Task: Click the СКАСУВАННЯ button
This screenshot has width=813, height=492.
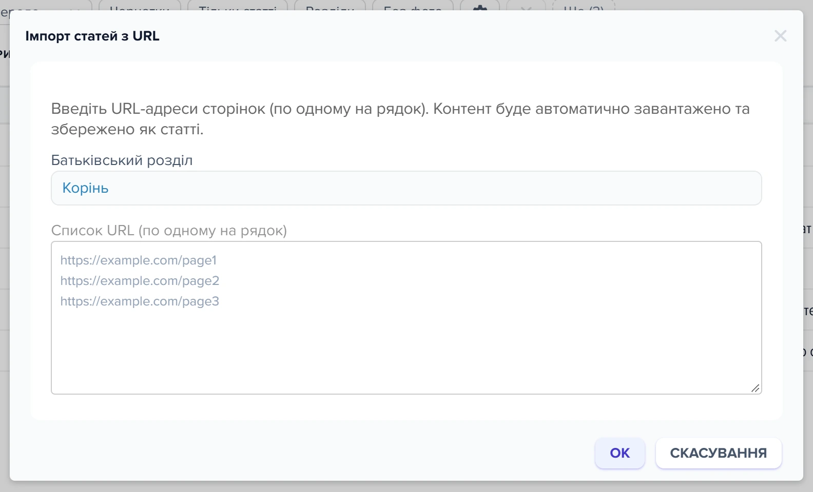Action: coord(719,453)
